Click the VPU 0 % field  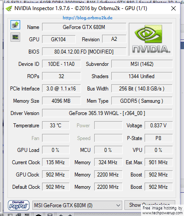pos(159,150)
